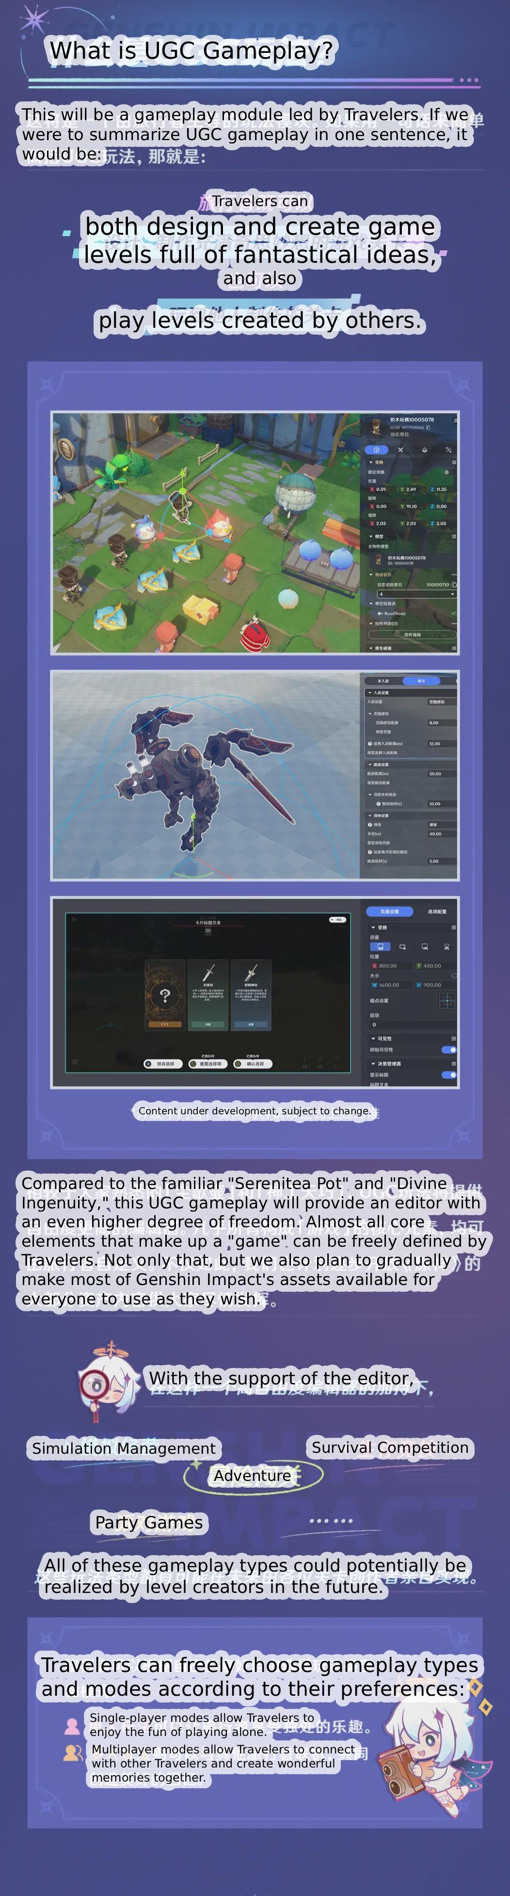Edit the width W field 1600.00

coord(392,985)
